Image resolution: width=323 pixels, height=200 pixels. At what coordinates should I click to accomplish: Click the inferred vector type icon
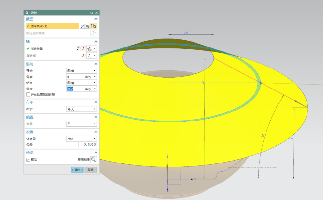pyautogui.click(x=89, y=49)
